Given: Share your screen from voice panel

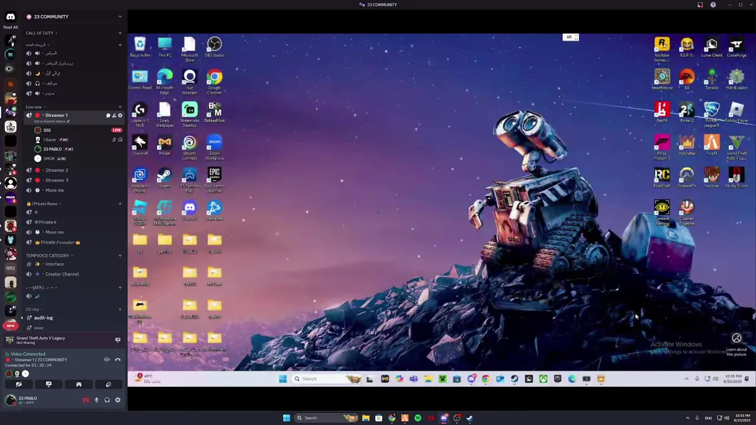Looking at the screenshot, I should (x=48, y=384).
